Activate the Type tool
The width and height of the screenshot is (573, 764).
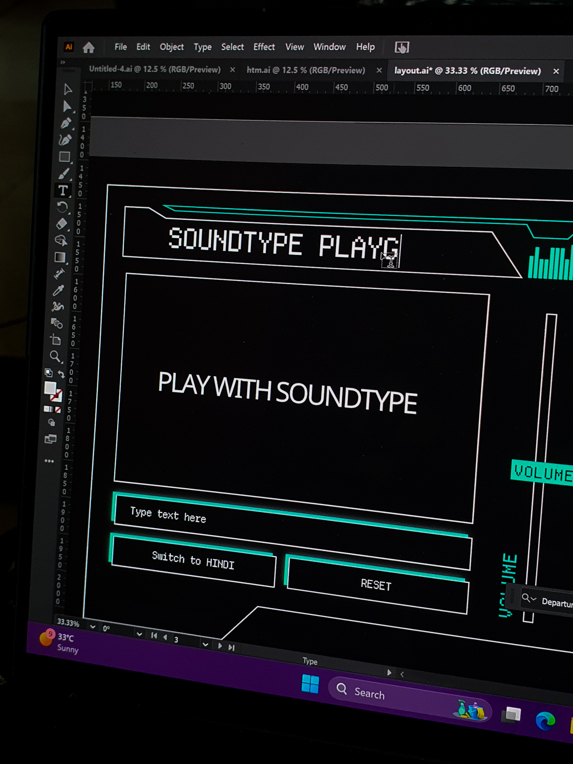[63, 190]
